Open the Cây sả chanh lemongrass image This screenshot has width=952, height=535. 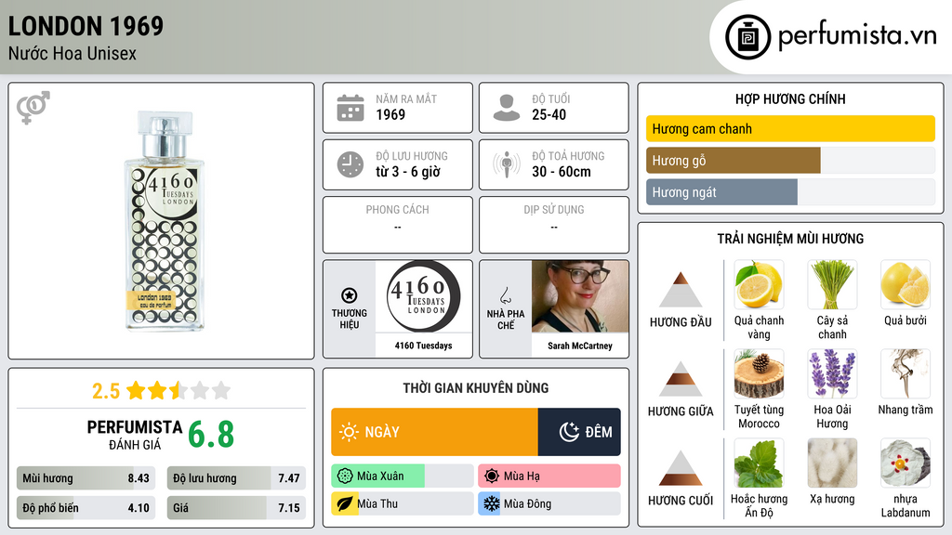832,284
